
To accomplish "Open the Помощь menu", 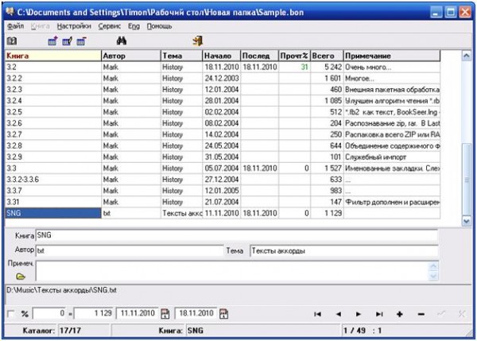I will click(160, 26).
